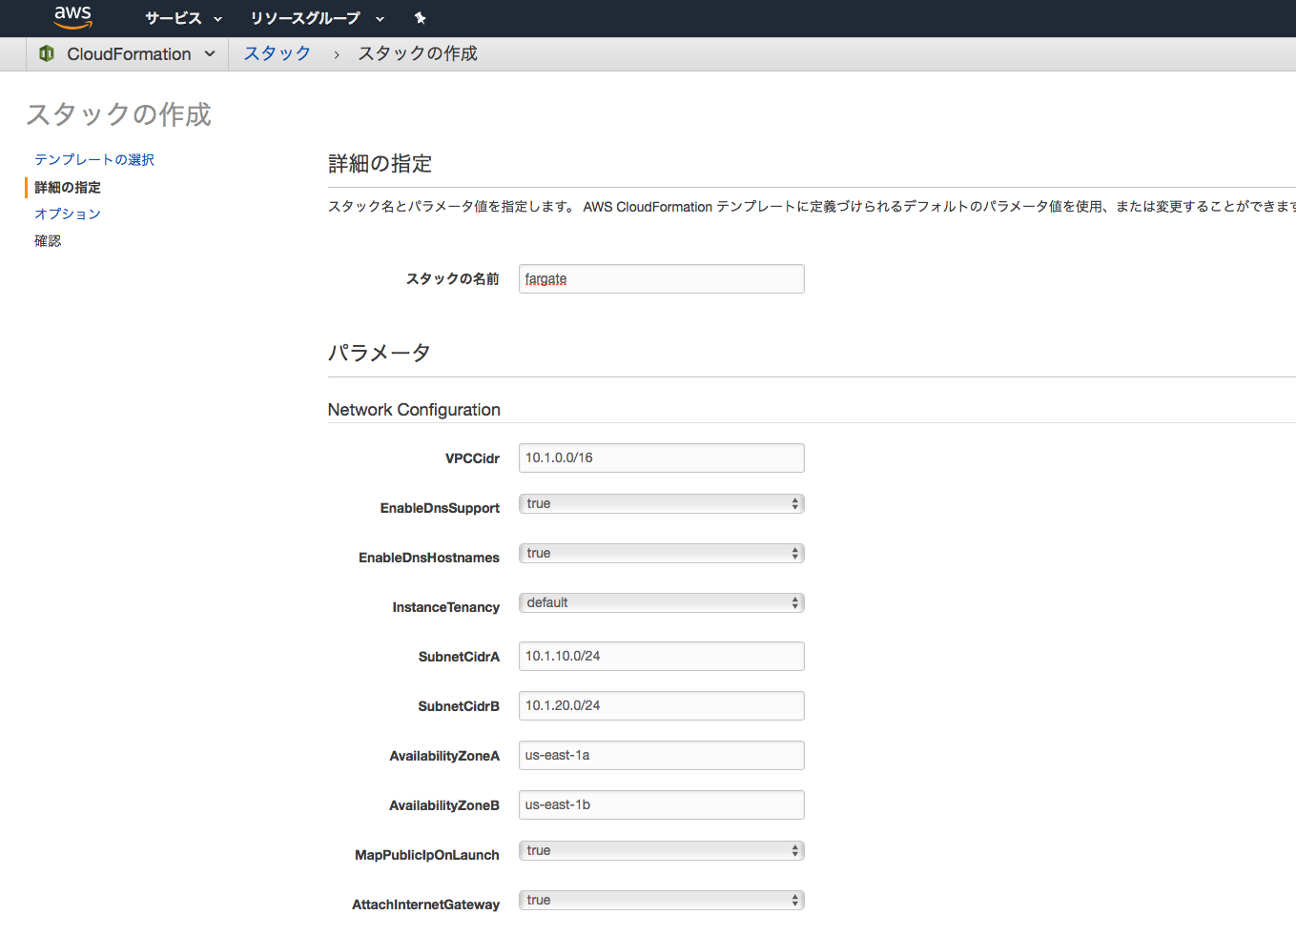Click the AvailabilityZoneB input field
The width and height of the screenshot is (1296, 935).
[661, 804]
